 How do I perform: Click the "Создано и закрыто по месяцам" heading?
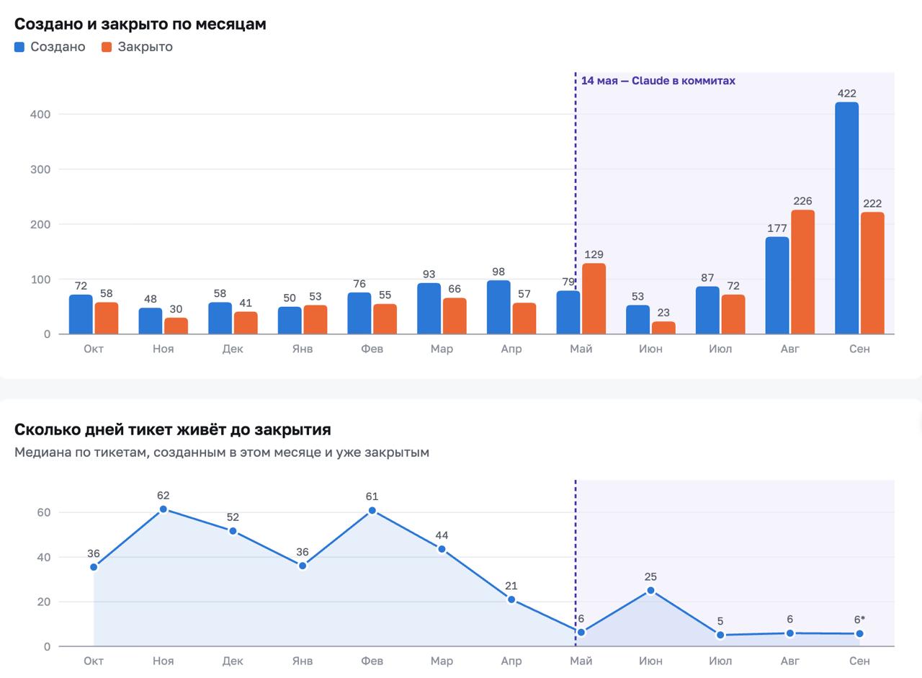tap(140, 24)
